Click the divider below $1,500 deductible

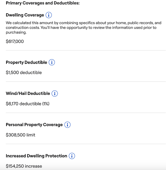click(86, 82)
